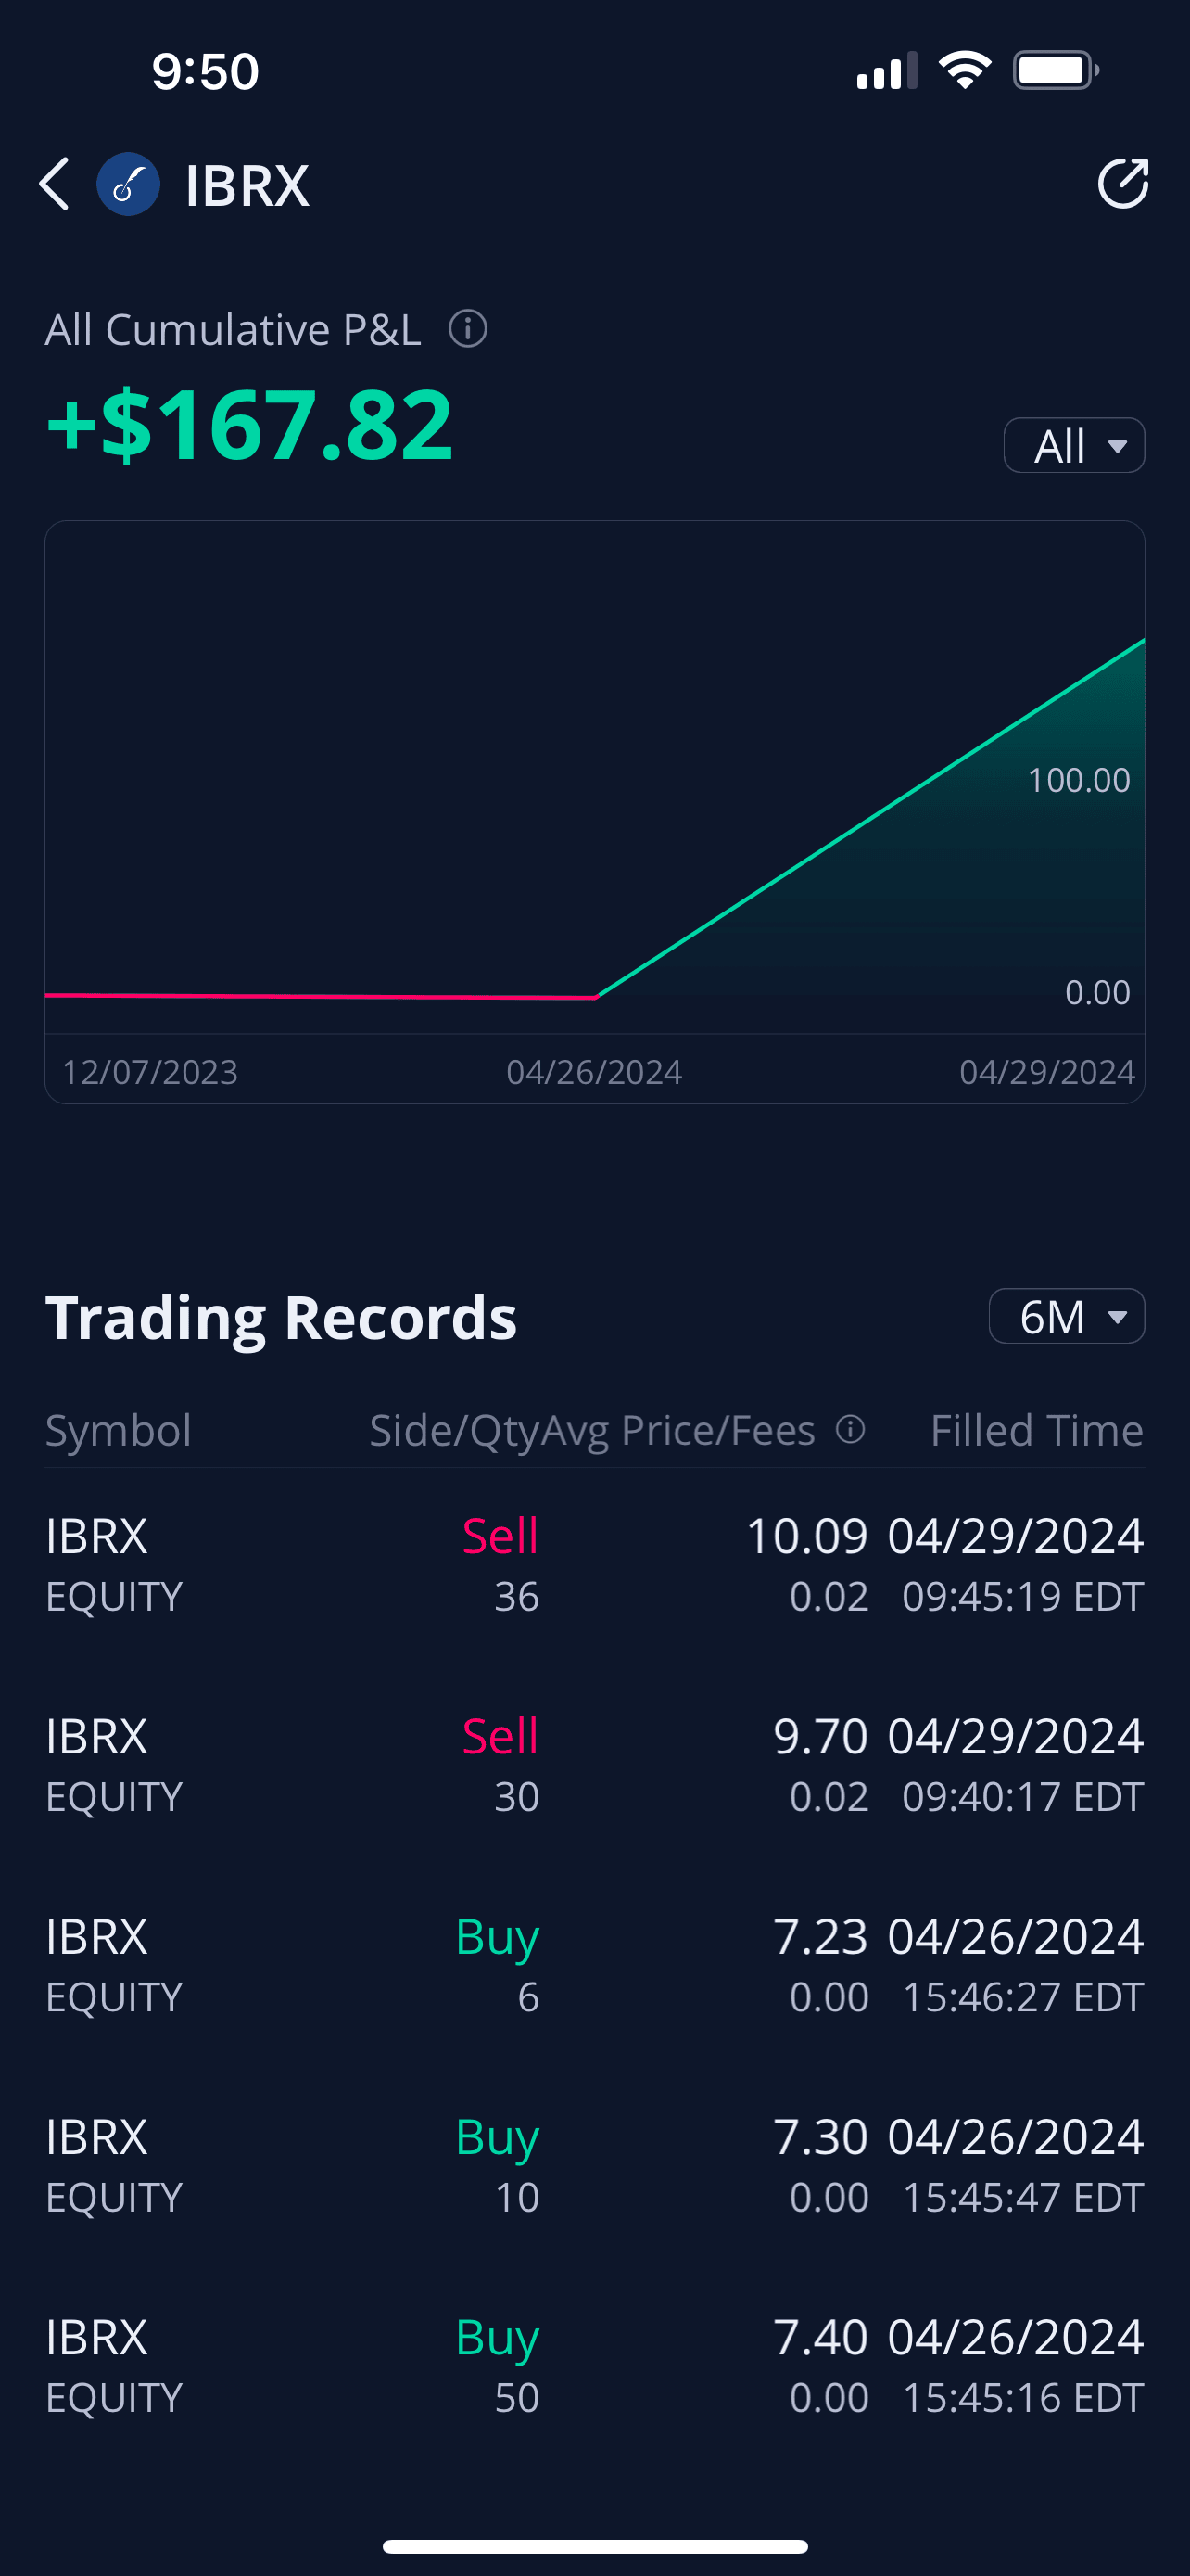The width and height of the screenshot is (1190, 2576).
Task: Select the Buy 6 shares record
Action: coord(594,1965)
